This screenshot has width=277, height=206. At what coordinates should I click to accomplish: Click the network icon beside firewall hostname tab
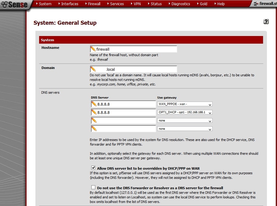pos(255,4)
